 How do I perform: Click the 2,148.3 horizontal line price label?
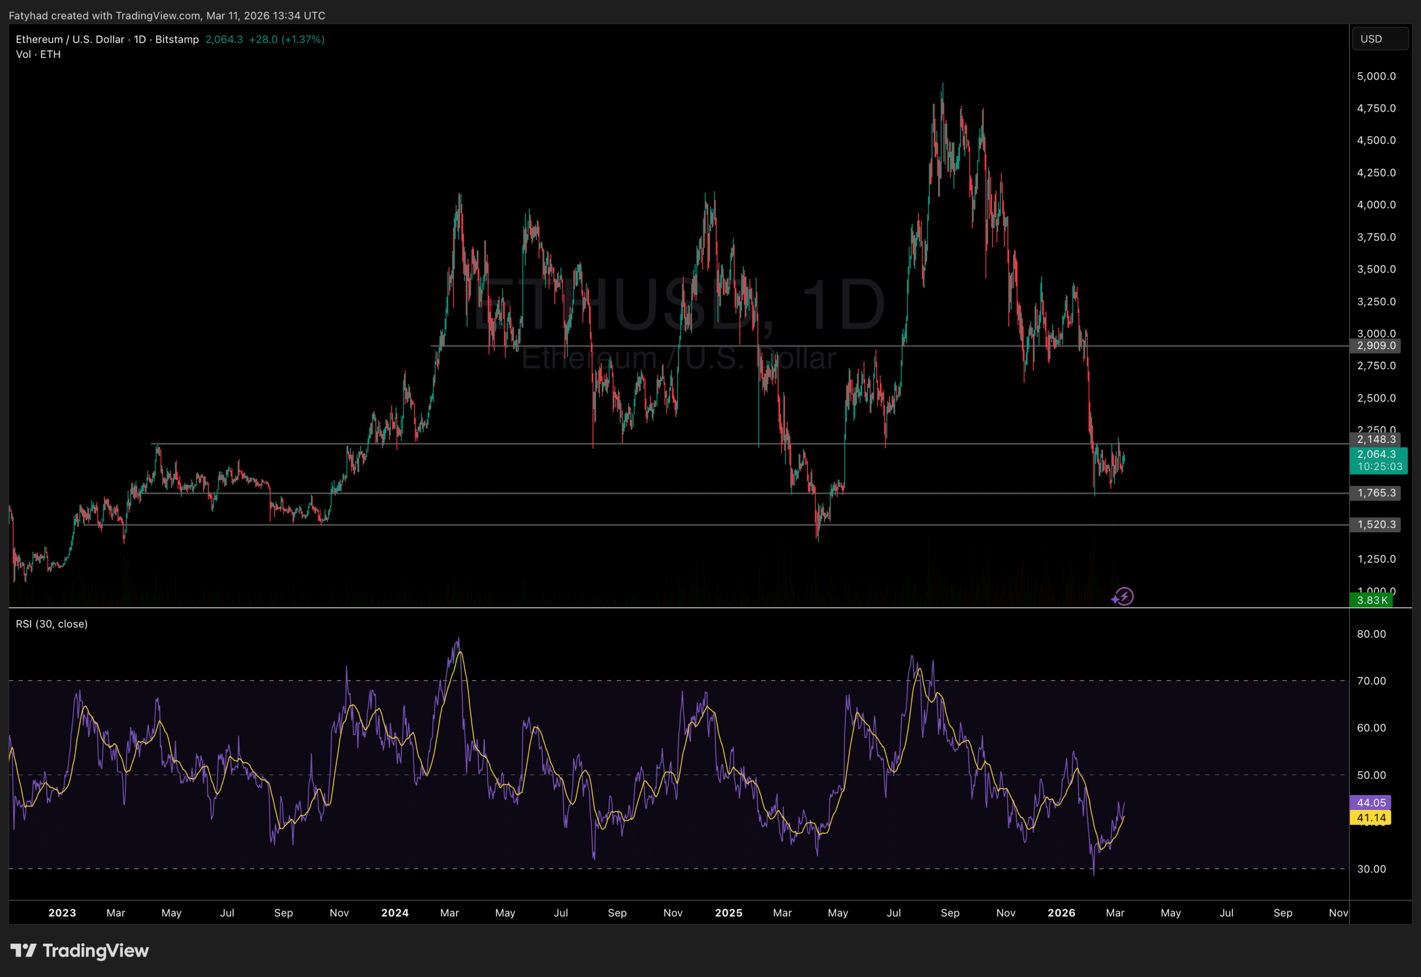1375,440
